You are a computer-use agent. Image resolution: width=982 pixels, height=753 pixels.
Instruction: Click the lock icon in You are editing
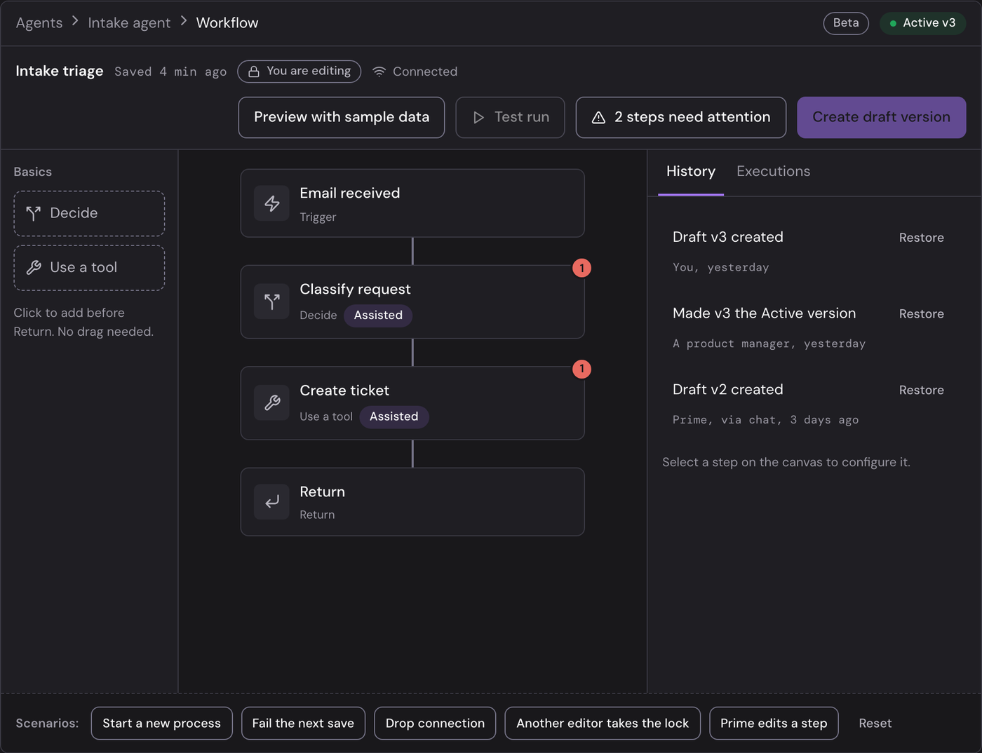(x=254, y=72)
